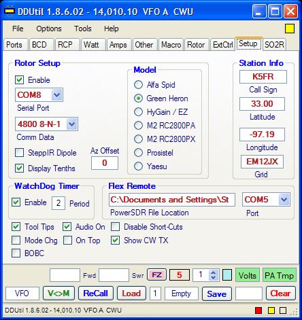Screen dimensions: 302x320
Task: Open the Help menu
Action: pyautogui.click(x=111, y=29)
